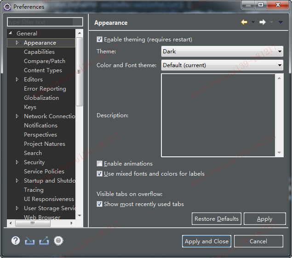Click the tree vertical scrollbar thumb
292x258 pixels.
pos(80,72)
